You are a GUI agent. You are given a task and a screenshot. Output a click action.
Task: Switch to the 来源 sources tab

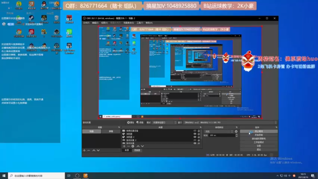pos(127,150)
